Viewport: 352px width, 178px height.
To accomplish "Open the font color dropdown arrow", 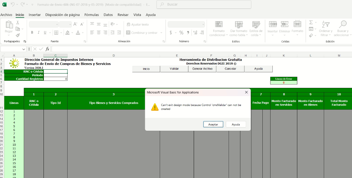I will pyautogui.click(x=83, y=33).
